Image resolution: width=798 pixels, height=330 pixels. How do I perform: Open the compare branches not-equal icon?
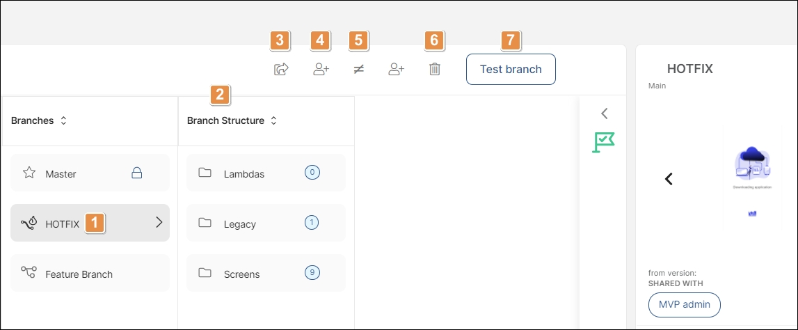[x=359, y=69]
